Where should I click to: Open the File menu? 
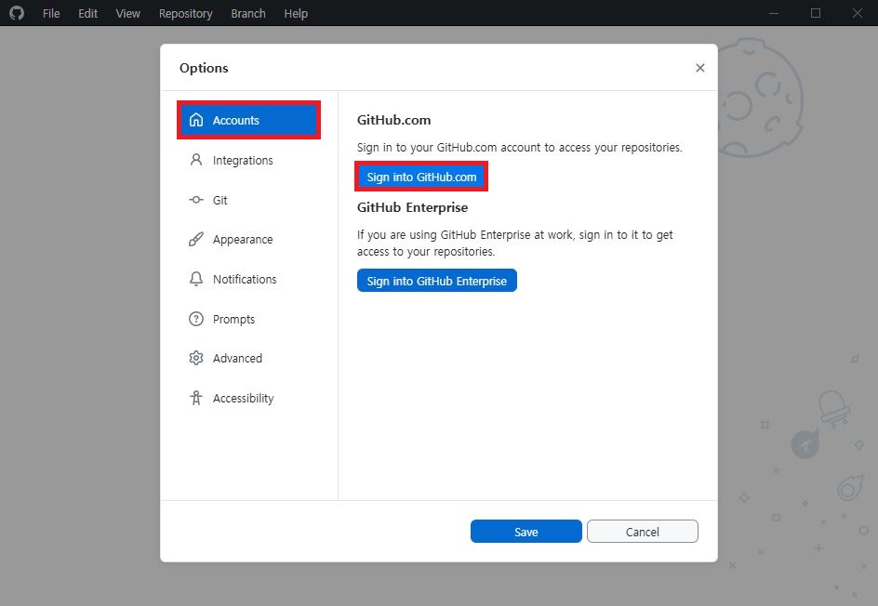click(x=51, y=13)
